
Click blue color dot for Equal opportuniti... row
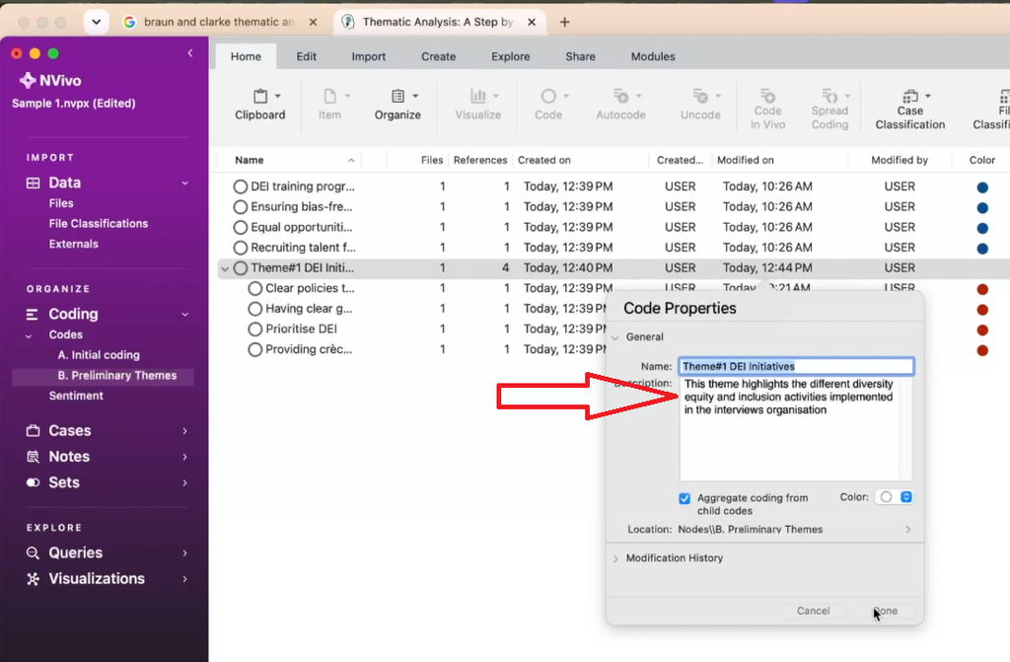coord(982,228)
